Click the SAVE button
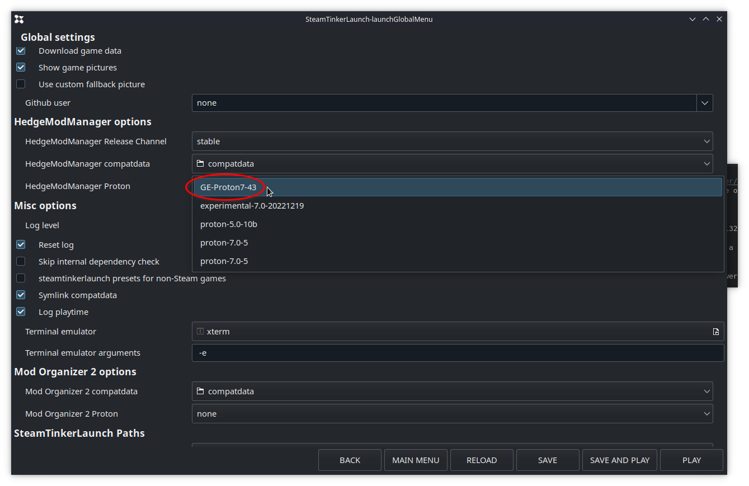The width and height of the screenshot is (749, 486). click(x=548, y=460)
